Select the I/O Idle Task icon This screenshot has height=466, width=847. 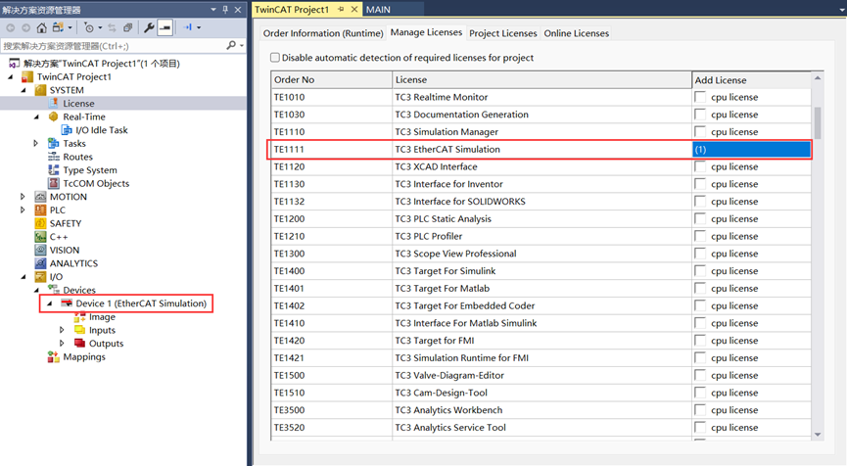67,130
